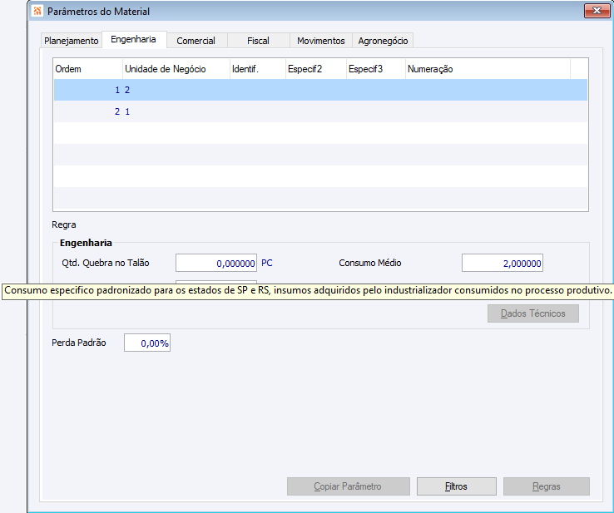Image resolution: width=614 pixels, height=513 pixels.
Task: Click the Especif2 column header
Action: tap(316, 69)
